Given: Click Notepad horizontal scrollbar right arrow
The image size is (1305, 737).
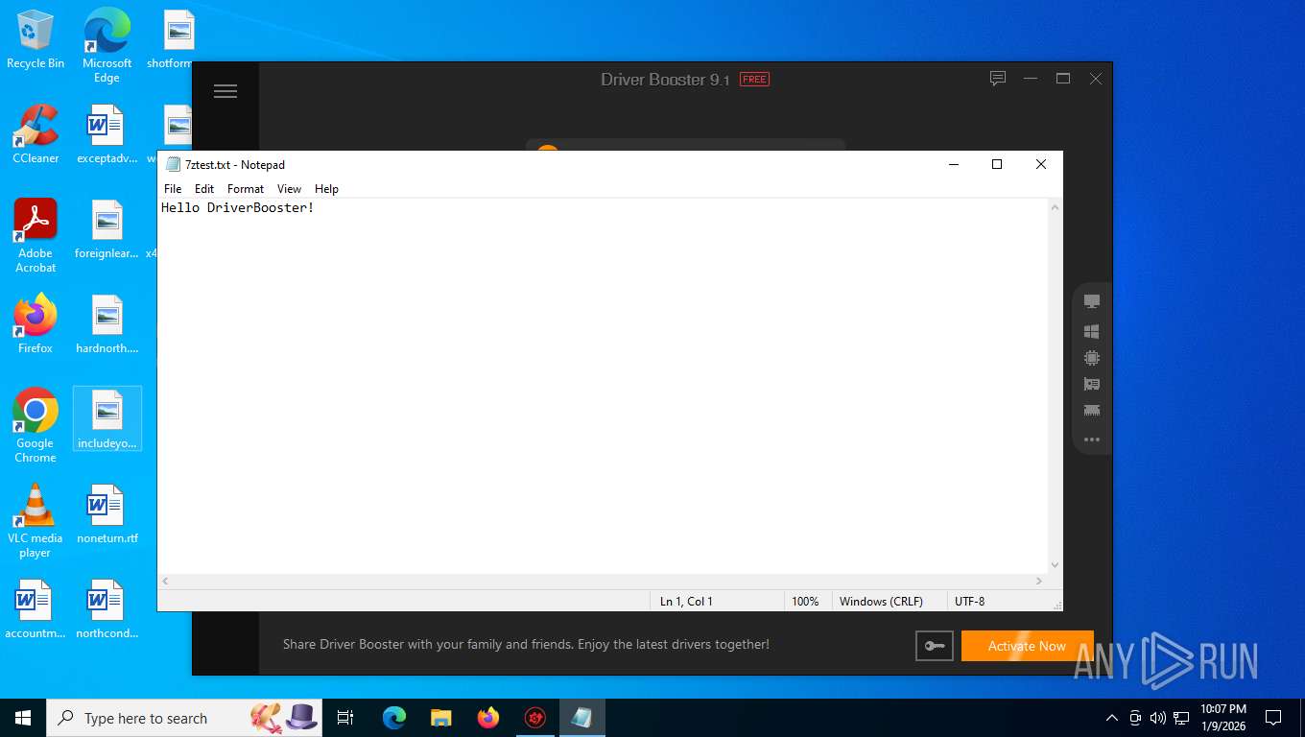Looking at the screenshot, I should (1039, 582).
